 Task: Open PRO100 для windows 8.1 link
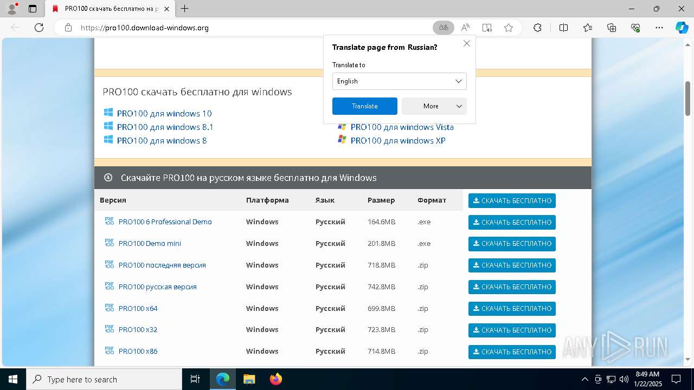pyautogui.click(x=165, y=127)
